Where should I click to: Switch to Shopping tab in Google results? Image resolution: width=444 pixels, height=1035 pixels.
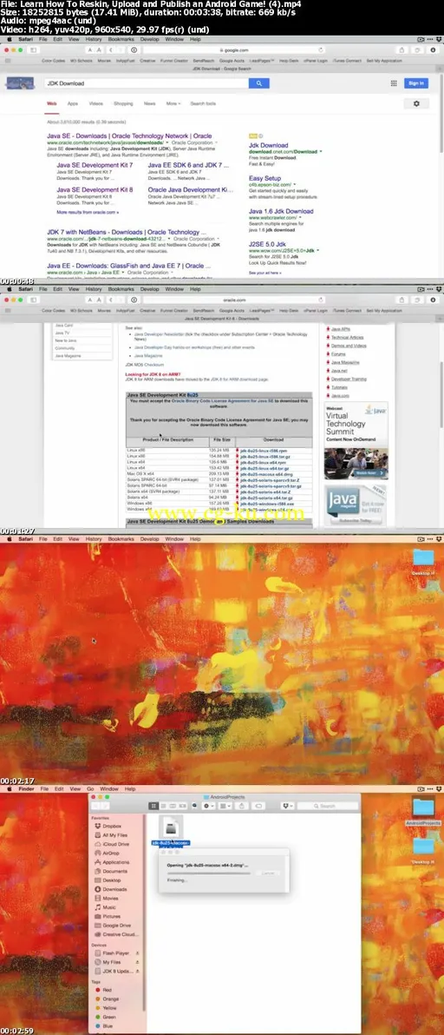123,103
